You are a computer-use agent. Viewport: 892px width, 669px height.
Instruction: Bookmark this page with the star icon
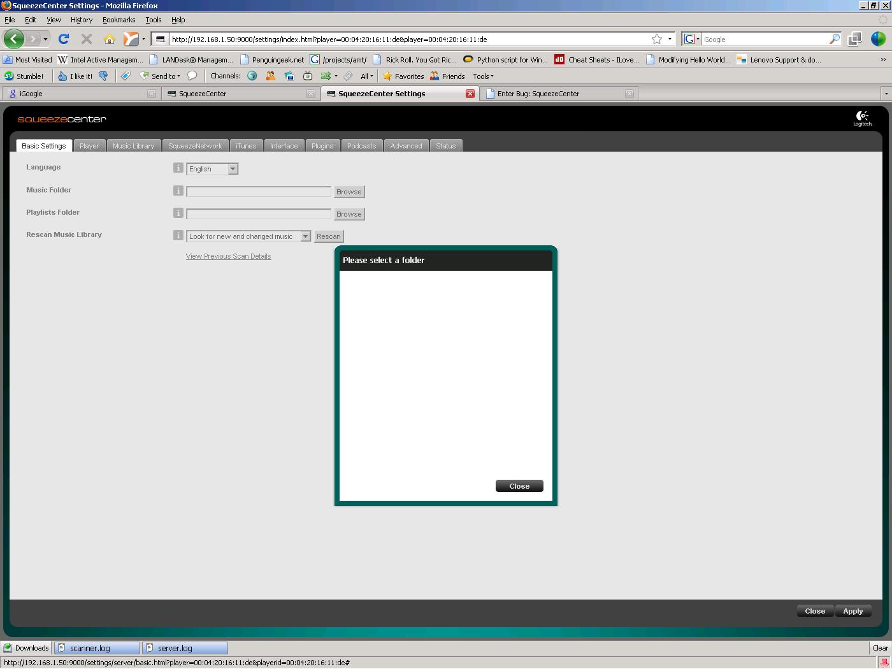tap(656, 40)
